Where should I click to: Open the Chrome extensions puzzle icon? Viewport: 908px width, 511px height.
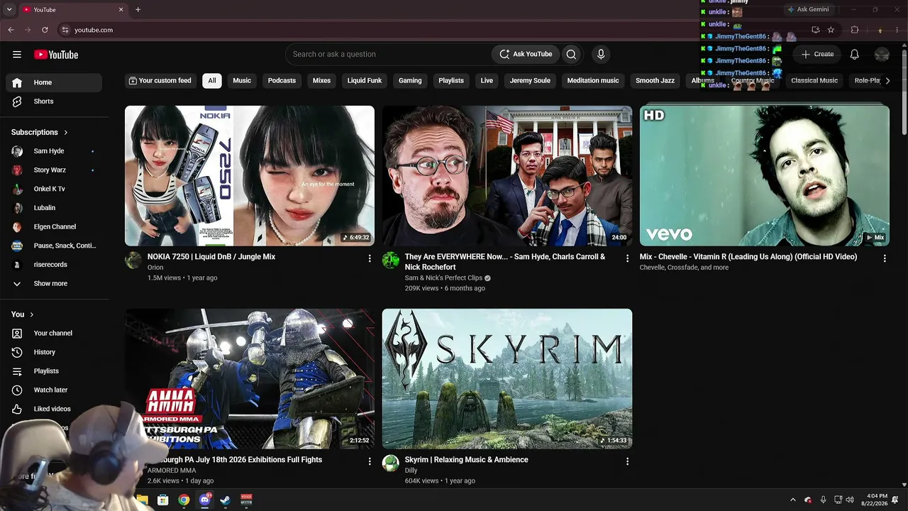[855, 30]
